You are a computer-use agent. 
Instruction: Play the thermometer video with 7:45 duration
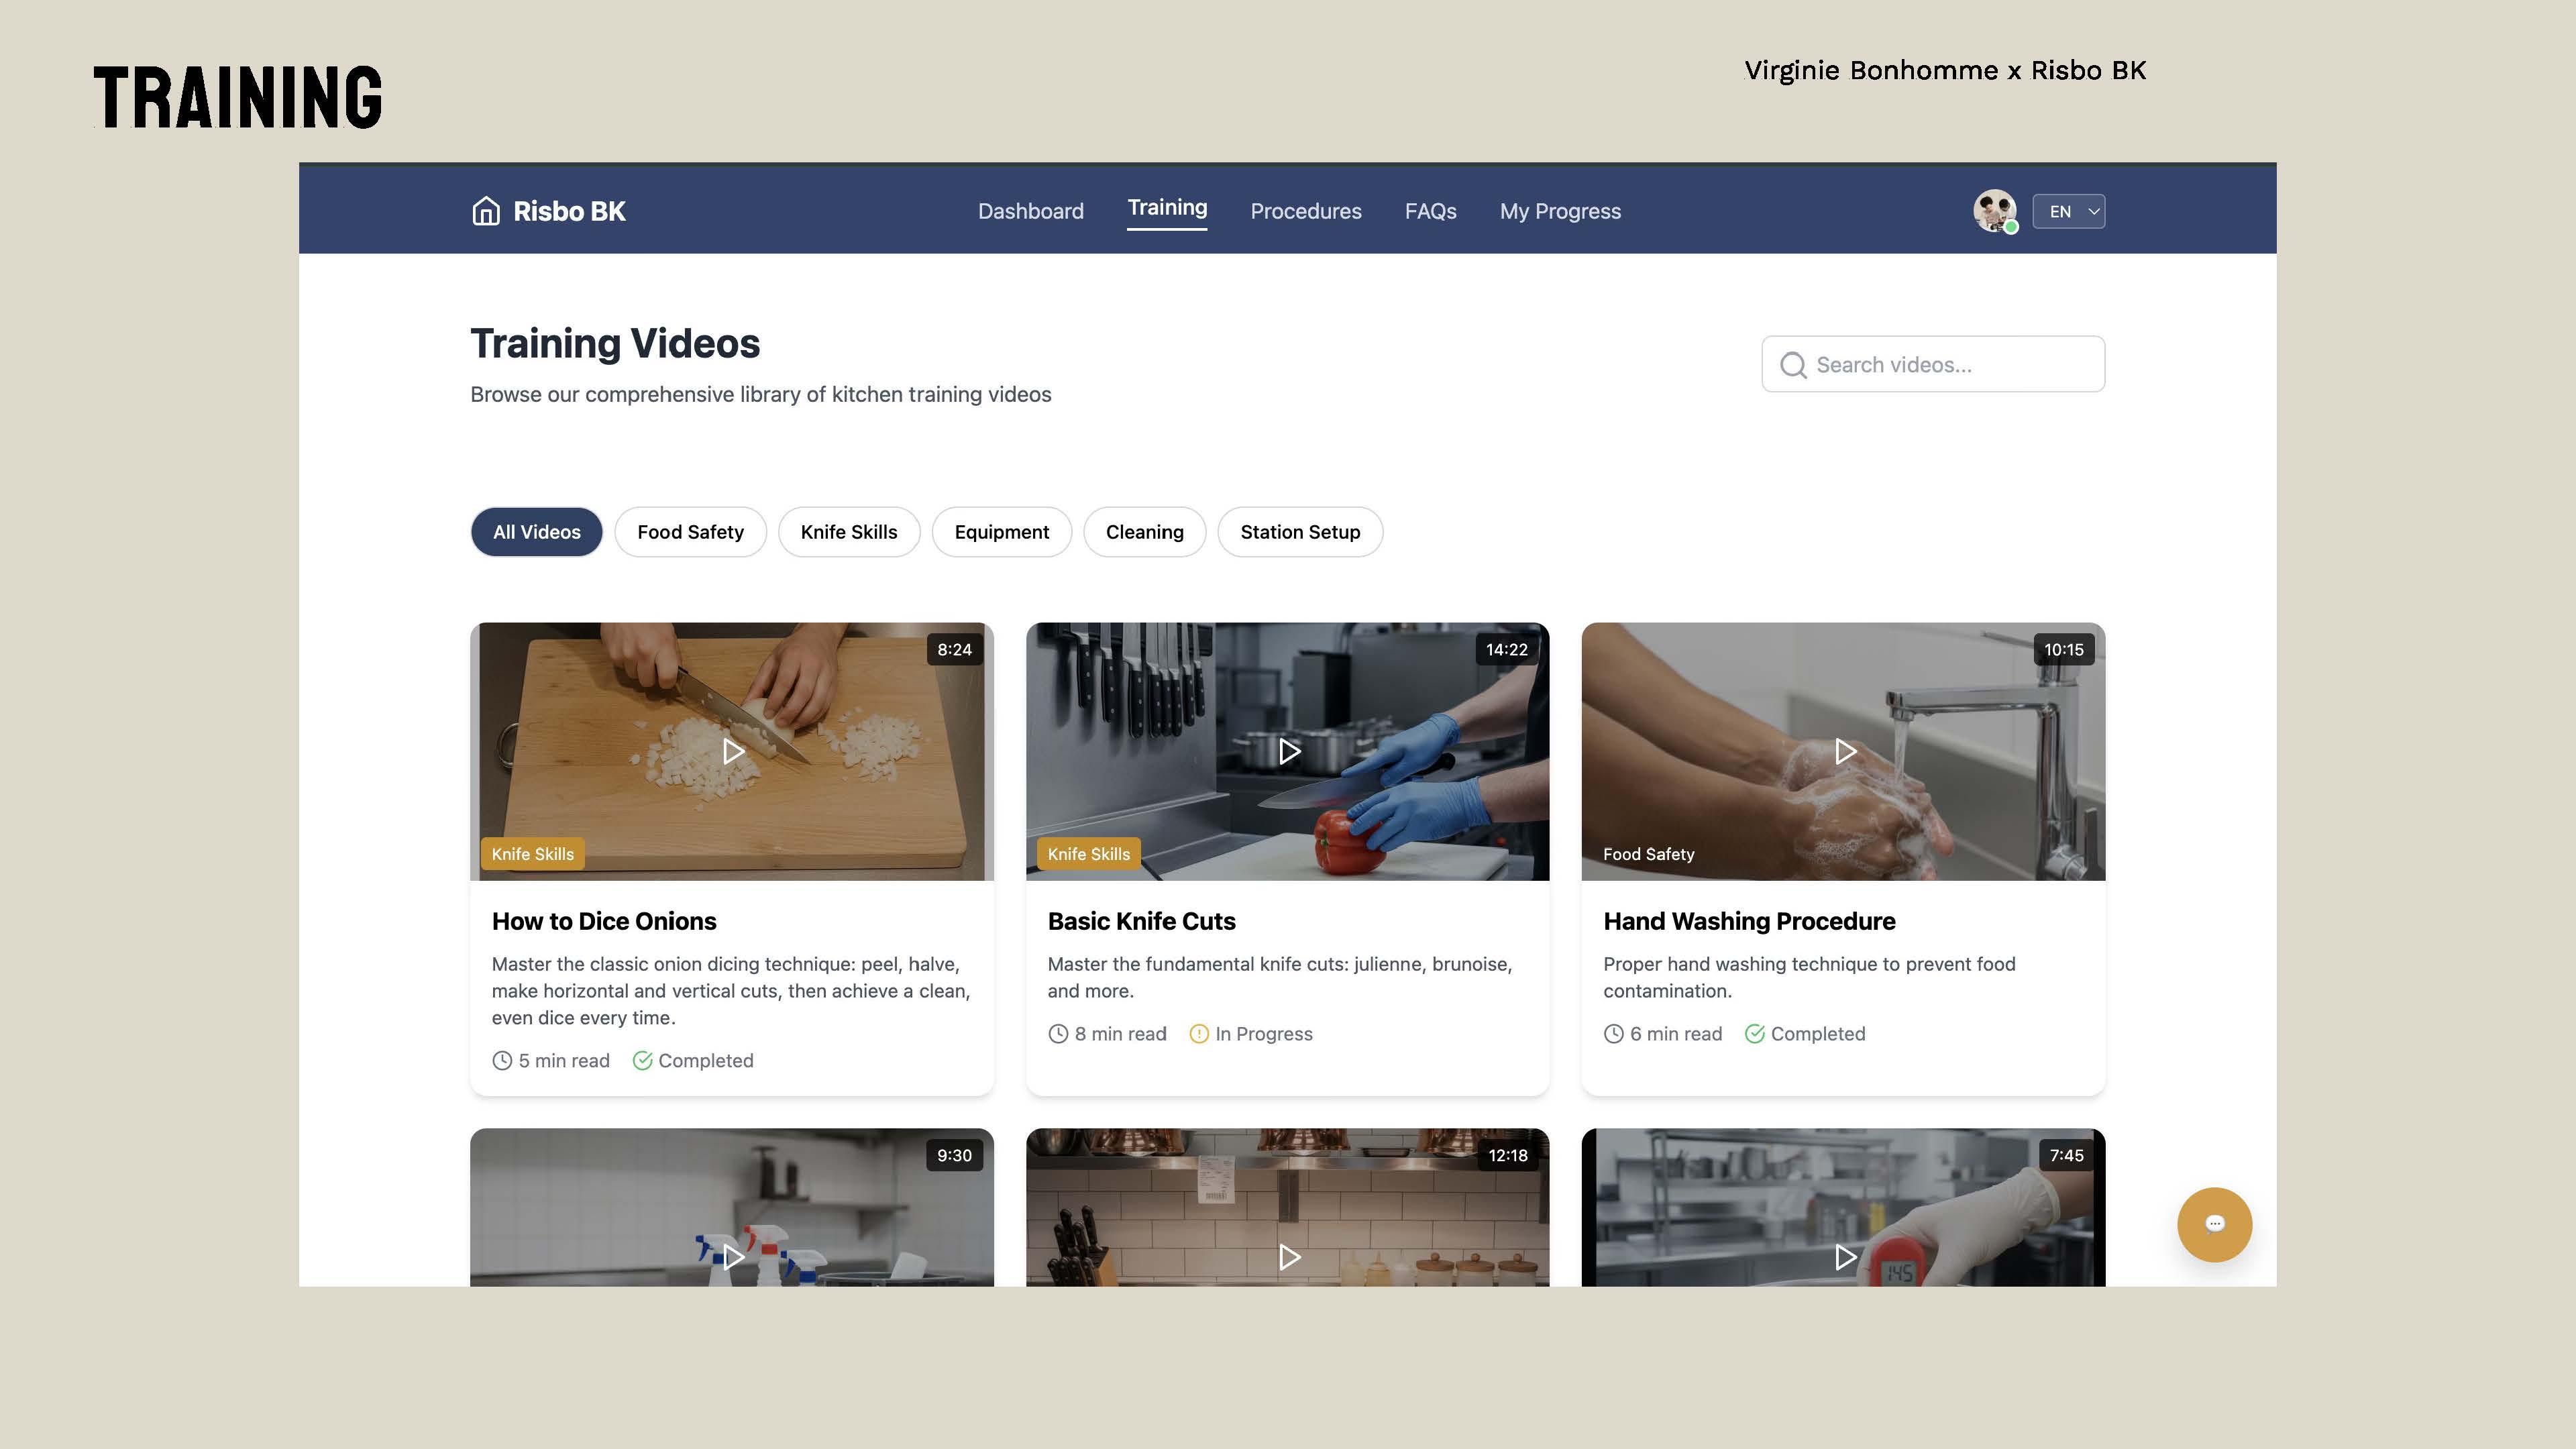1845,1256
